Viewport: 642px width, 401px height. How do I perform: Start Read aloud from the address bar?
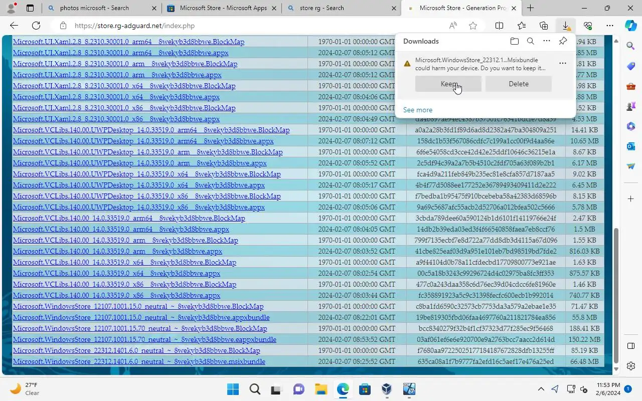point(453,26)
